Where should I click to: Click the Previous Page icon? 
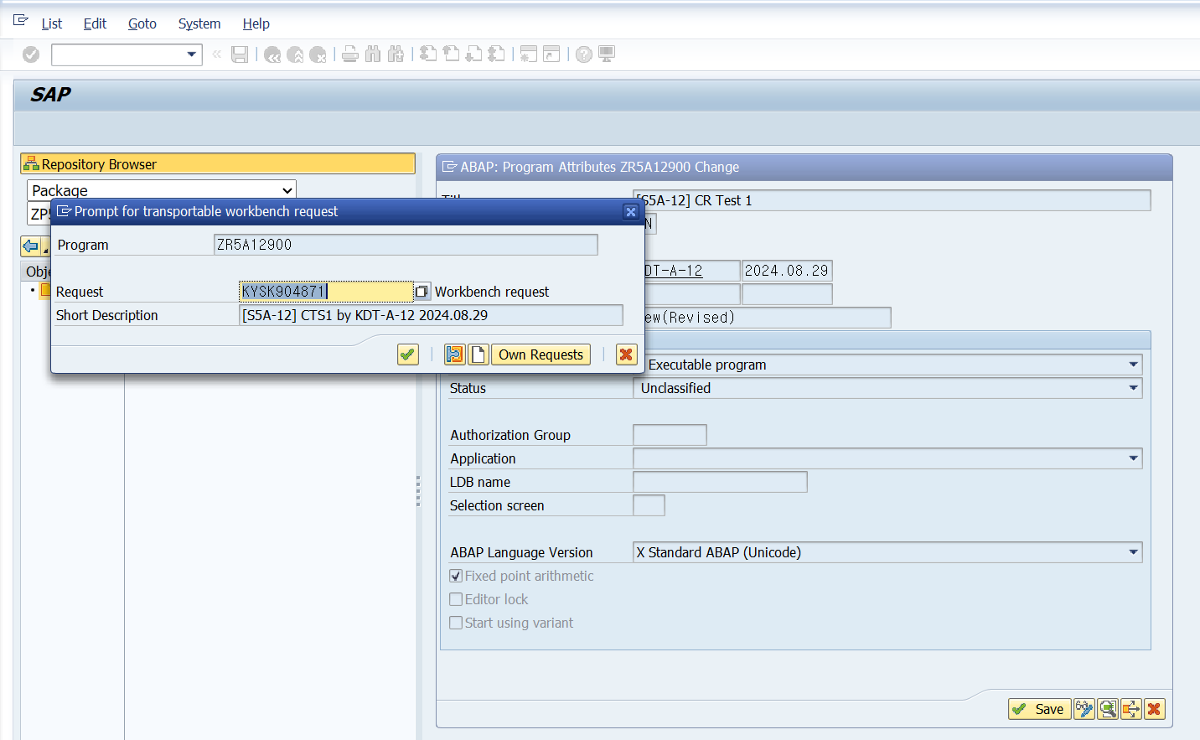pyautogui.click(x=451, y=54)
